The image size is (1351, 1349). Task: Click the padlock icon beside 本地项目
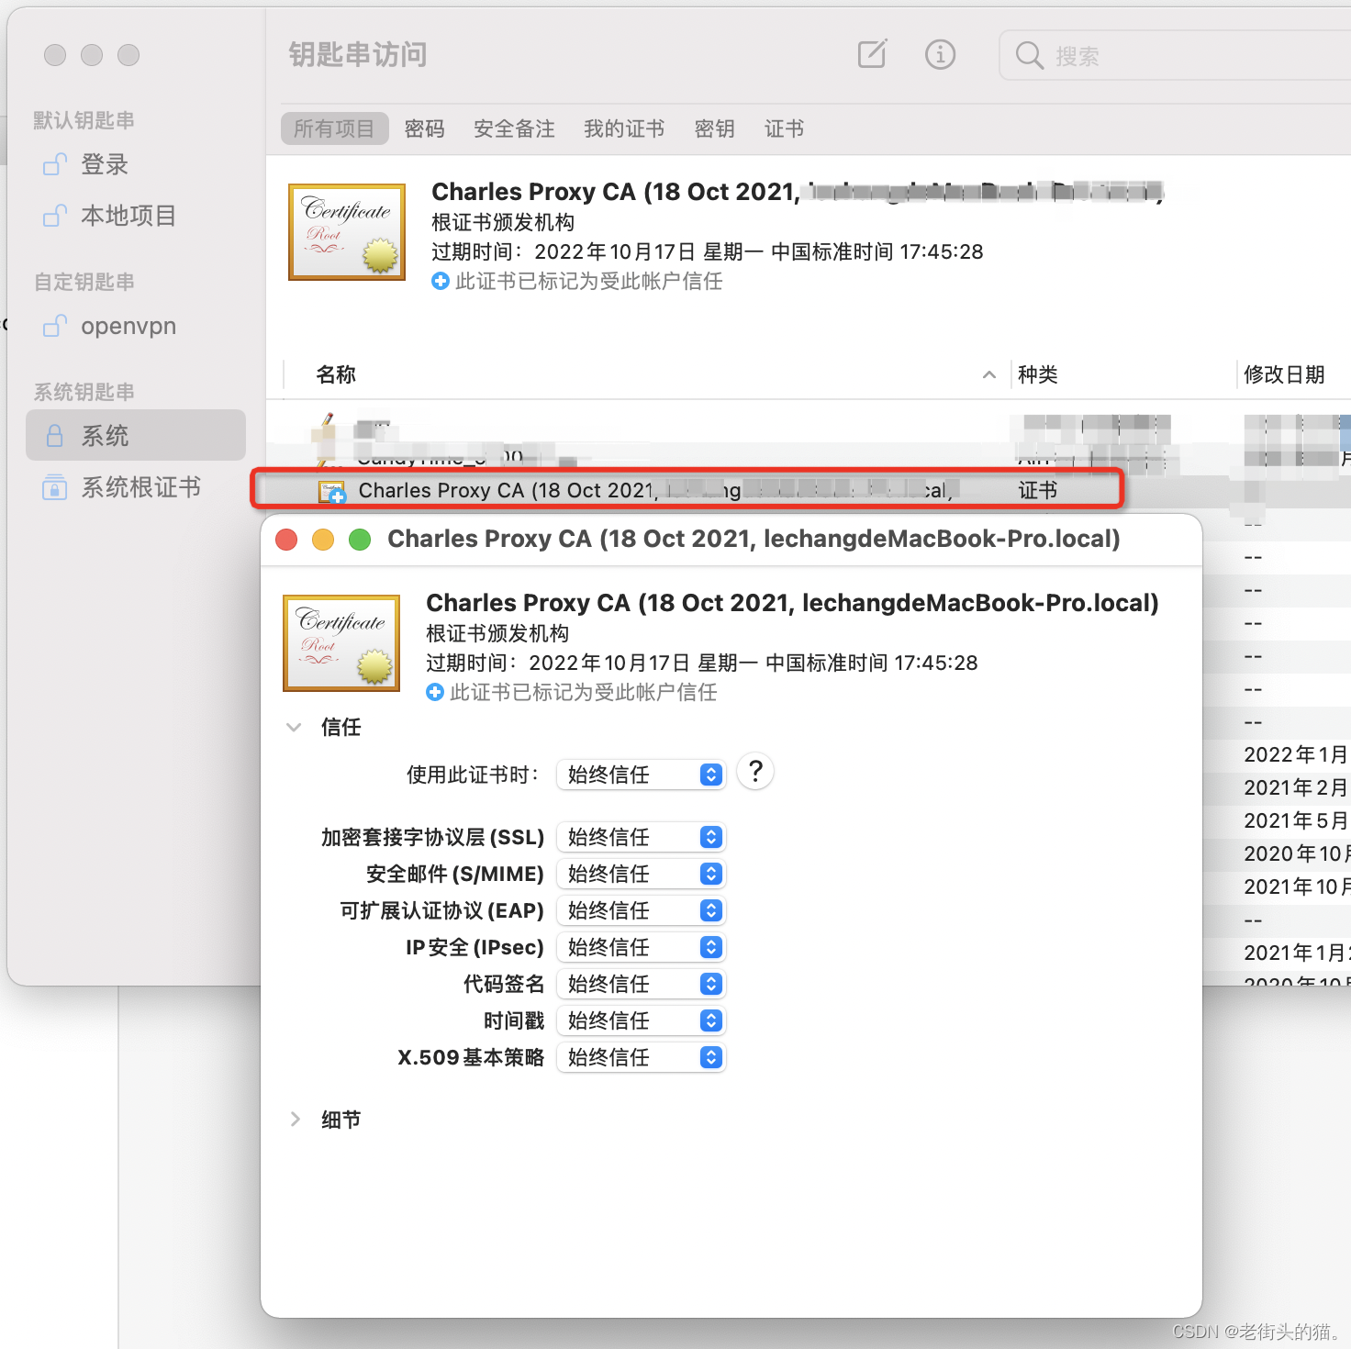tap(55, 216)
